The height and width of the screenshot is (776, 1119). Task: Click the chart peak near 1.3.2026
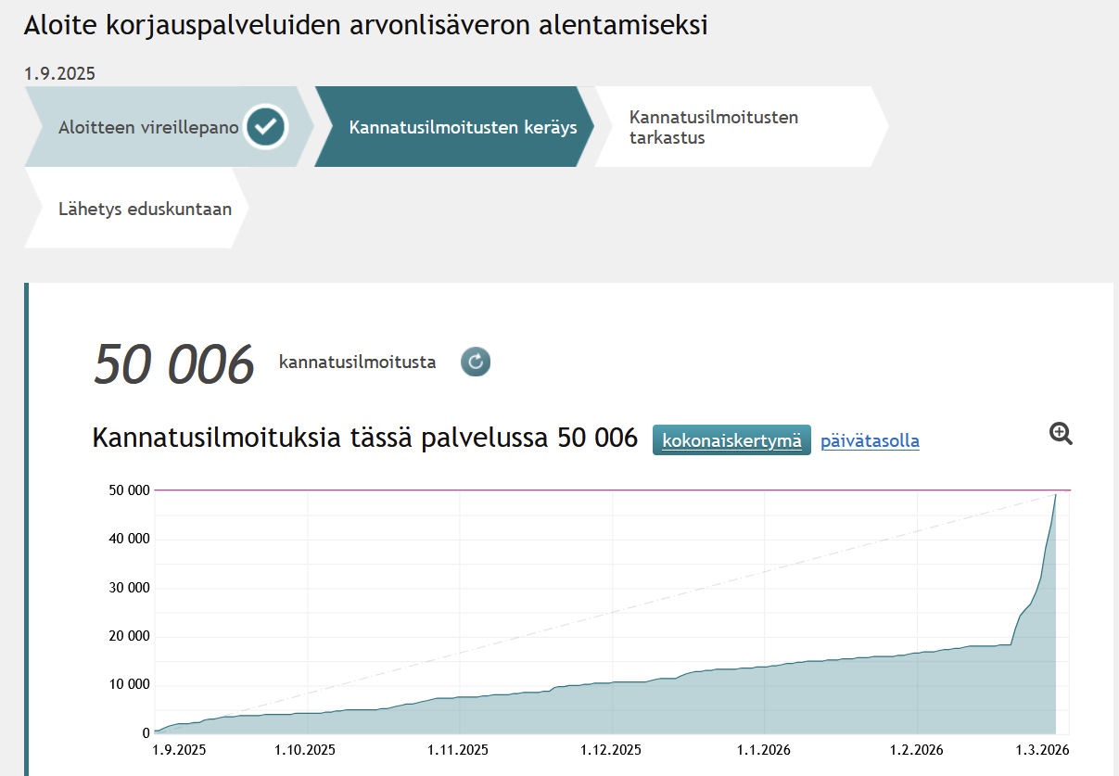click(x=1055, y=497)
